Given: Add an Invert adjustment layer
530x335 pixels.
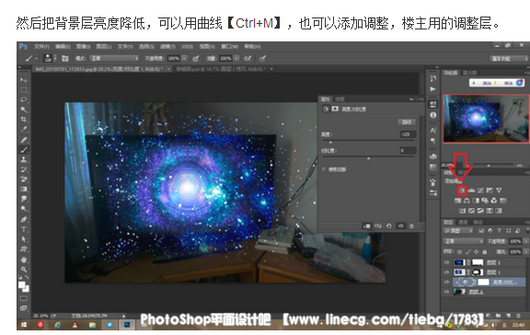Looking at the screenshot, I should tap(462, 211).
